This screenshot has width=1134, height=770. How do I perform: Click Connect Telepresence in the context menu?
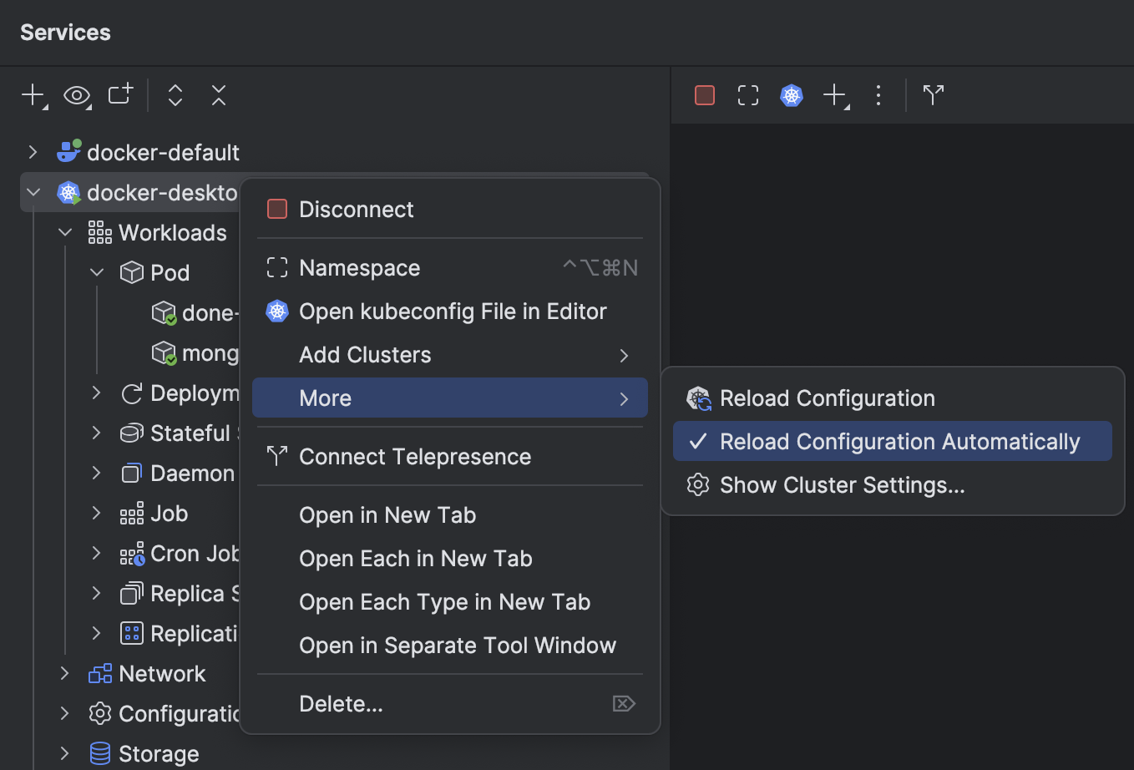(x=414, y=456)
